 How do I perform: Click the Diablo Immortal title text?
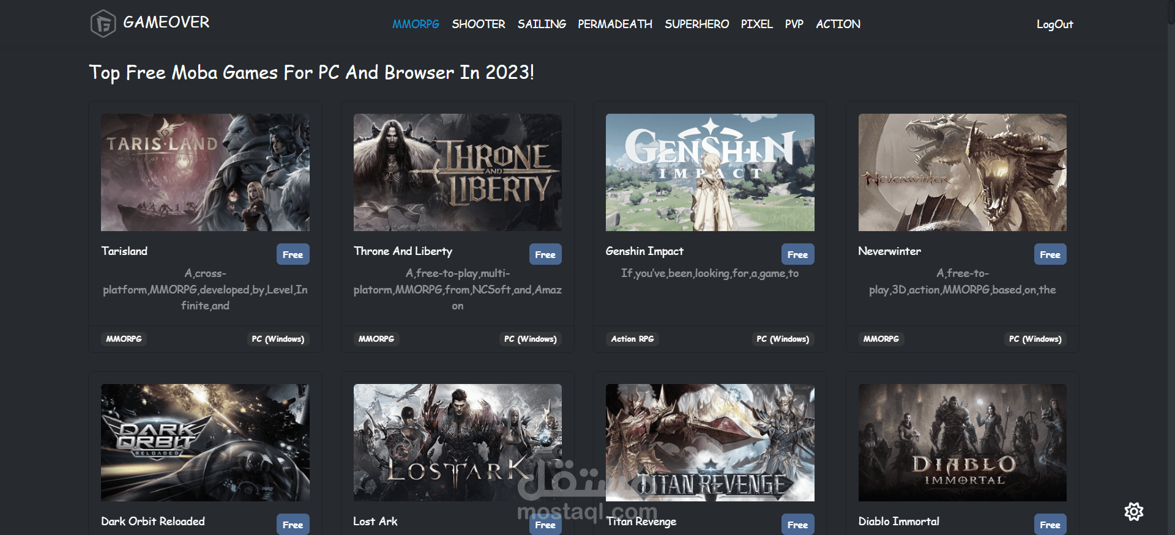898,522
